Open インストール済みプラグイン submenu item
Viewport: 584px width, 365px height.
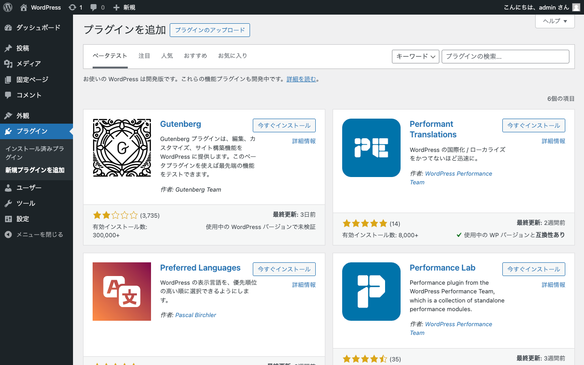(36, 153)
